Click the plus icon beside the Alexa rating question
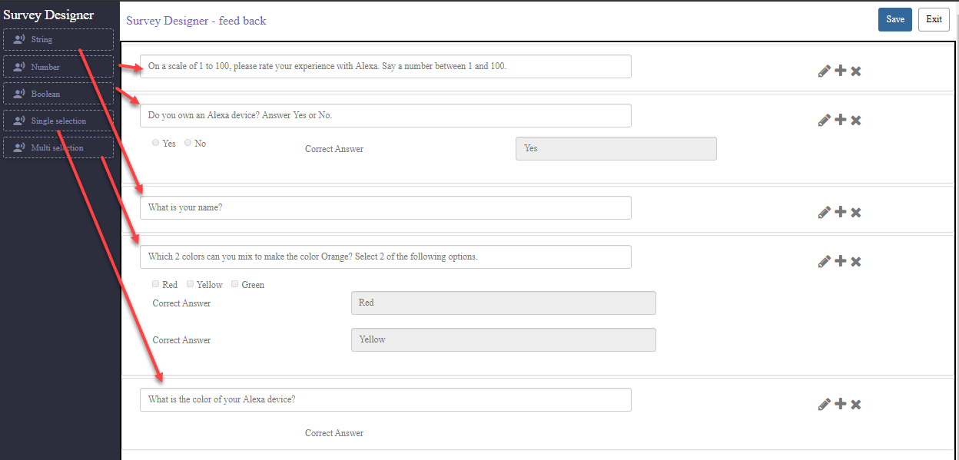This screenshot has height=460, width=959. coord(841,71)
